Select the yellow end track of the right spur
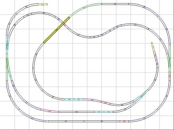 [x=153, y=47]
